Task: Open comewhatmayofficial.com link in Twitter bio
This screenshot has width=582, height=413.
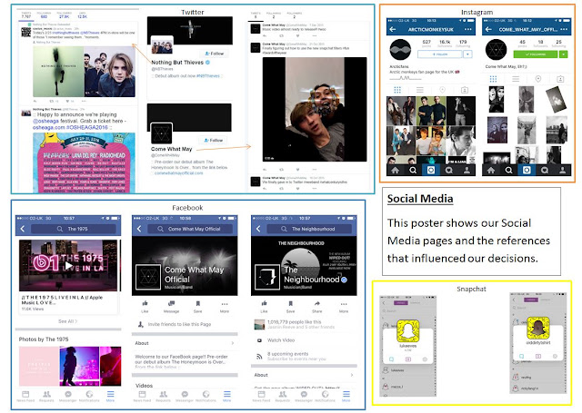Action: 179,173
